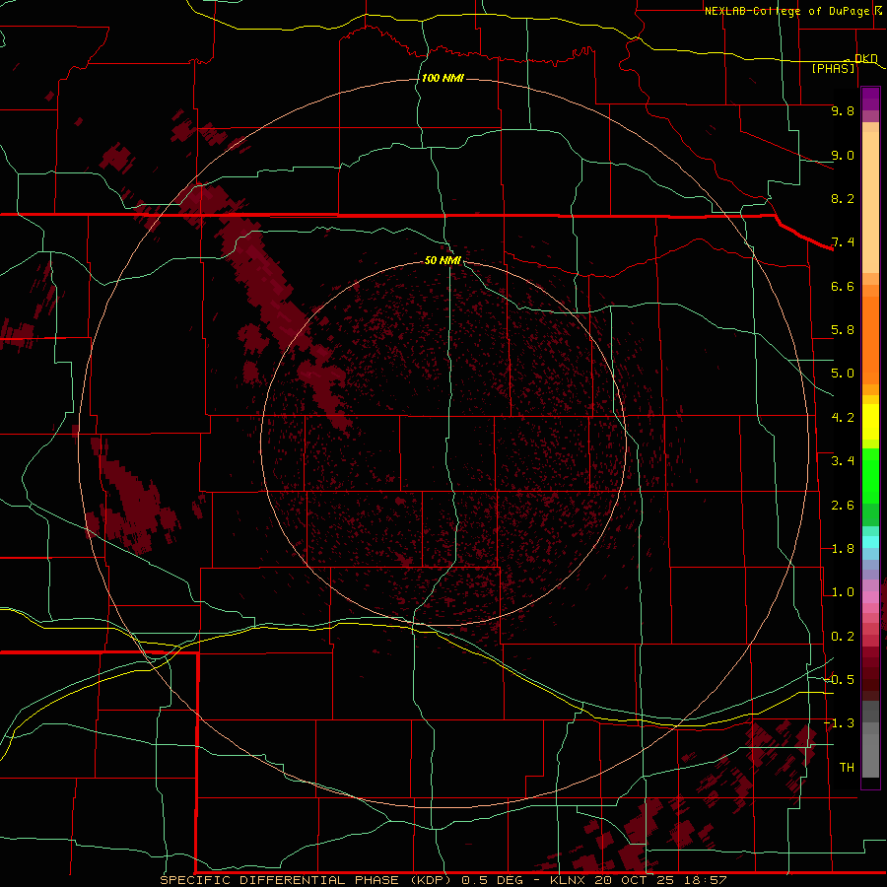This screenshot has width=887, height=887.
Task: Click the 2.6 scale value
Action: (843, 506)
